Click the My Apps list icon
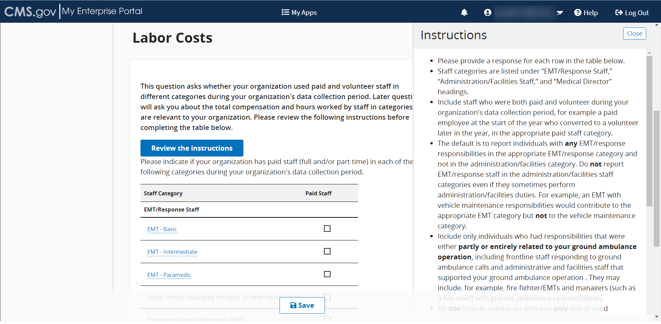The width and height of the screenshot is (661, 324). [x=285, y=12]
